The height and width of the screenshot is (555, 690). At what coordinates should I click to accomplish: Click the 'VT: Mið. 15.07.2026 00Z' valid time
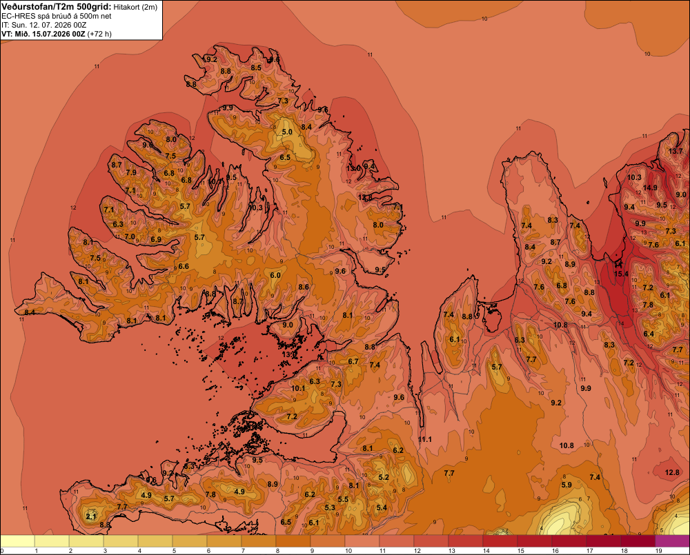click(x=43, y=33)
